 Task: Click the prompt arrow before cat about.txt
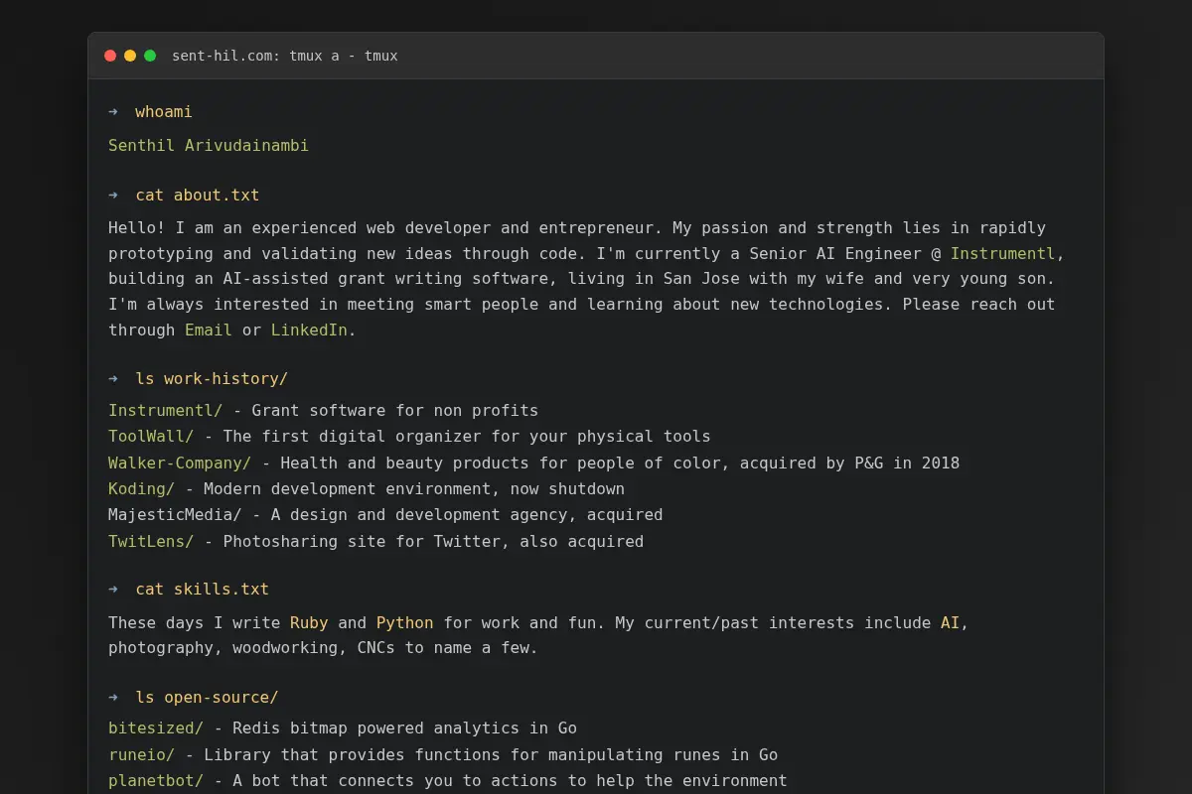tap(113, 195)
